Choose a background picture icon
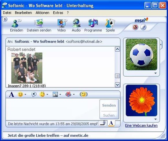The image size is (168, 141). tap(55, 94)
